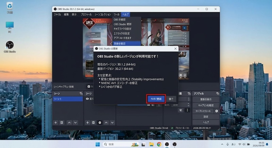Open the 表示 menu

[74, 15]
